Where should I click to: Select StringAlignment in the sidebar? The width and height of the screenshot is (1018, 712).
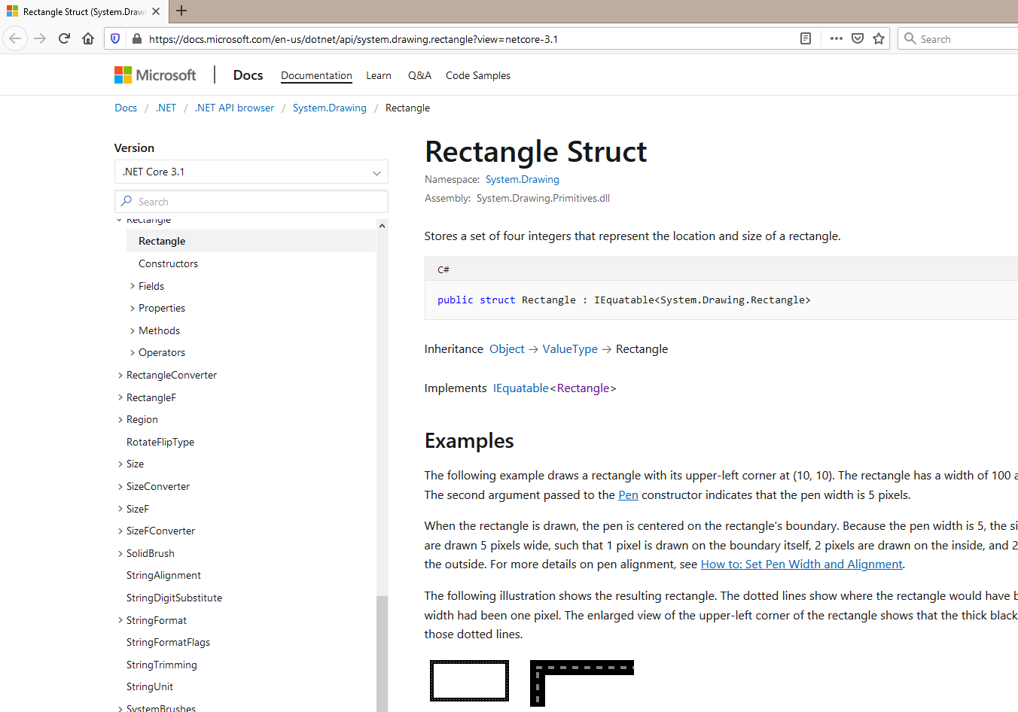163,575
